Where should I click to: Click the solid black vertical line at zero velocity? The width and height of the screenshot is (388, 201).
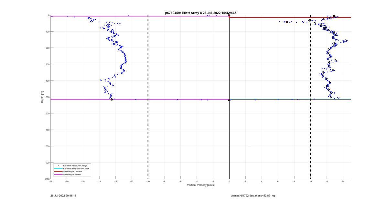click(229, 97)
